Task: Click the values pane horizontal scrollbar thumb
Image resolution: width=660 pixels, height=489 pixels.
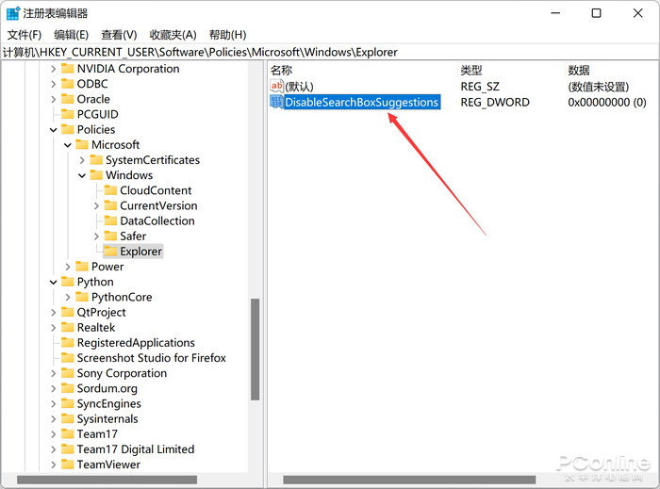Action: point(409,480)
